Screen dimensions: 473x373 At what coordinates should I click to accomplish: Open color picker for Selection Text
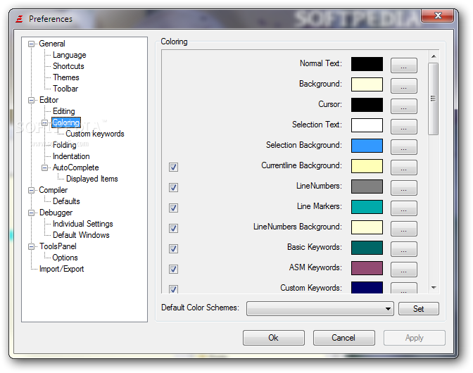(x=404, y=127)
